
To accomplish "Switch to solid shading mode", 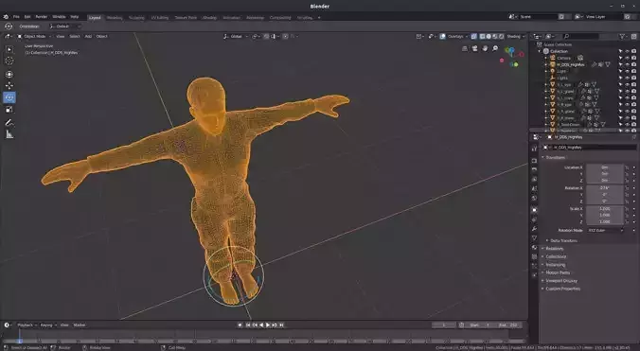I will pos(489,36).
